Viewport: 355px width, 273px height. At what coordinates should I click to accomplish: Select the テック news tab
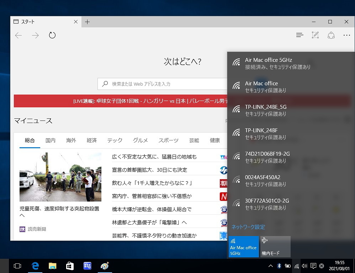(115, 140)
